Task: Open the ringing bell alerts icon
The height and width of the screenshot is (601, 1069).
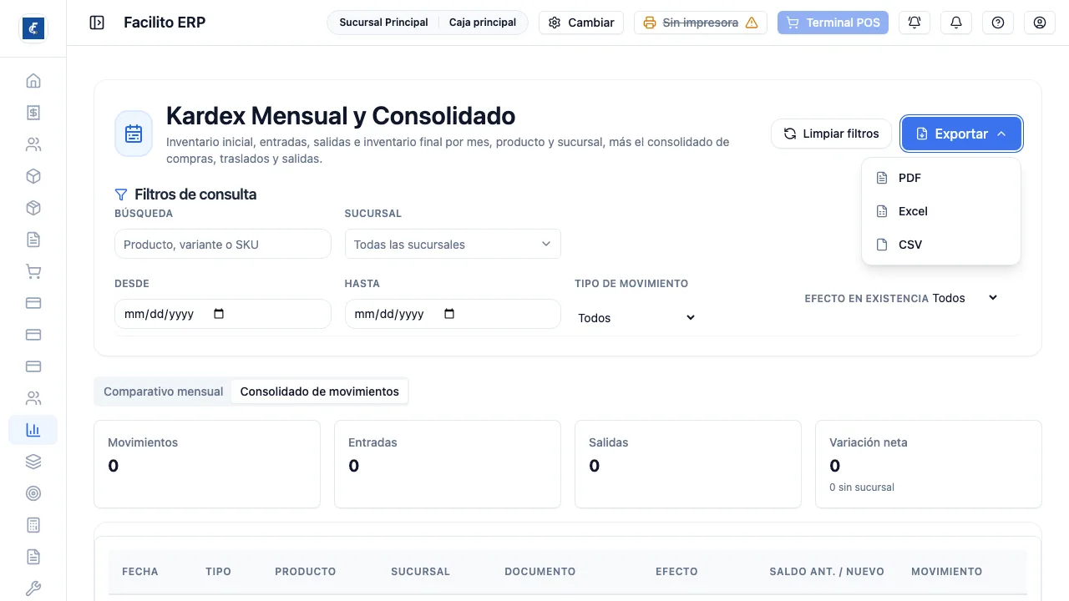Action: (914, 23)
